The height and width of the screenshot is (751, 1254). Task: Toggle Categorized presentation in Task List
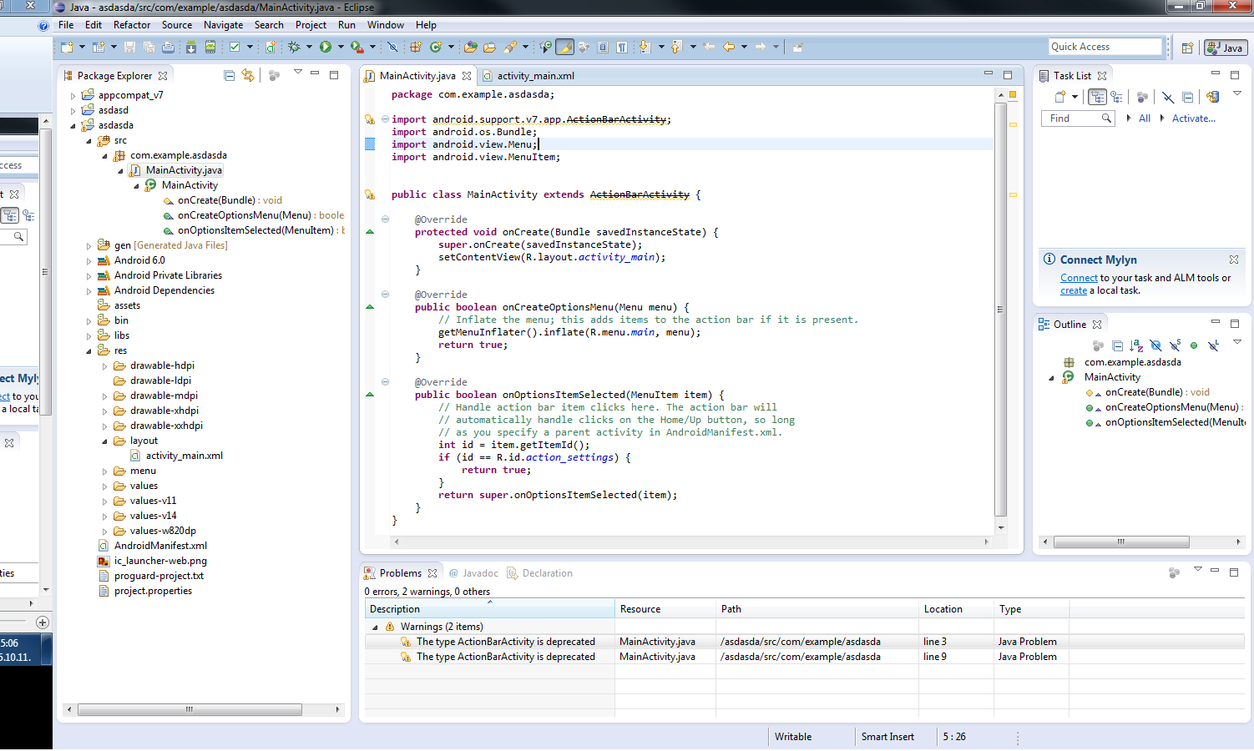pyautogui.click(x=1097, y=97)
